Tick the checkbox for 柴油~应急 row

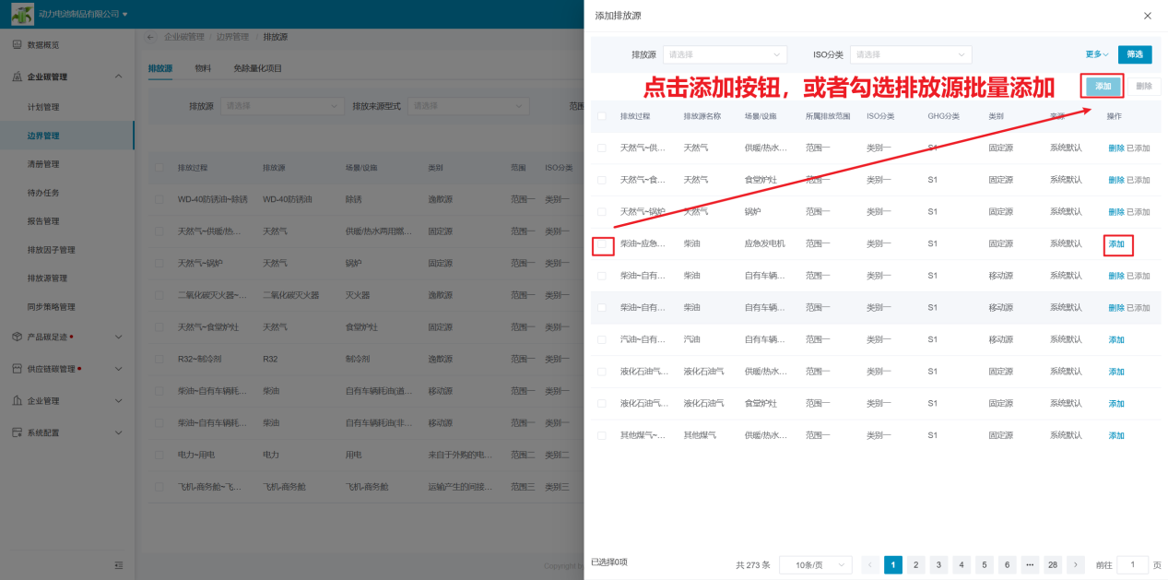click(x=602, y=244)
